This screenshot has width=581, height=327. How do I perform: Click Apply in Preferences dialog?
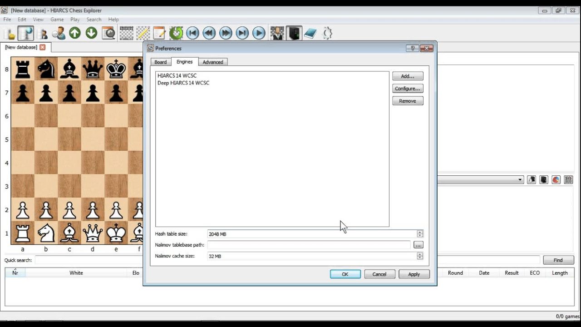[414, 274]
